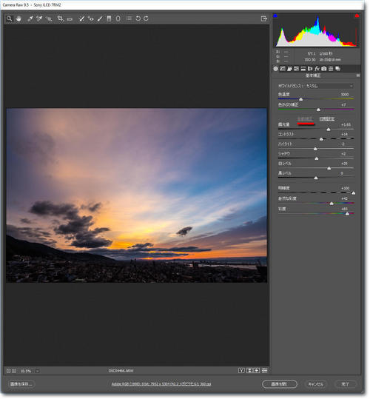Open the Adobe RGB workflow options link
The image size is (370, 399).
tap(161, 384)
